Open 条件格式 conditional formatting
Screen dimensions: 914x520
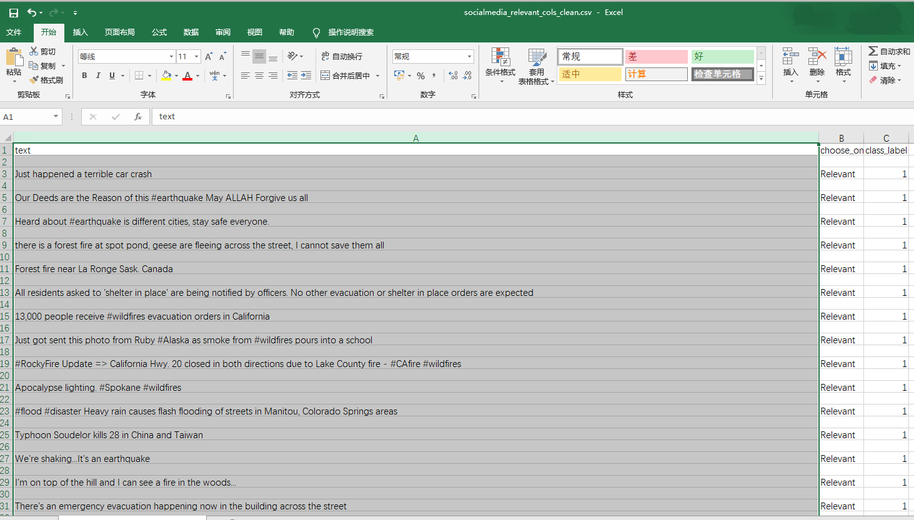coord(500,66)
